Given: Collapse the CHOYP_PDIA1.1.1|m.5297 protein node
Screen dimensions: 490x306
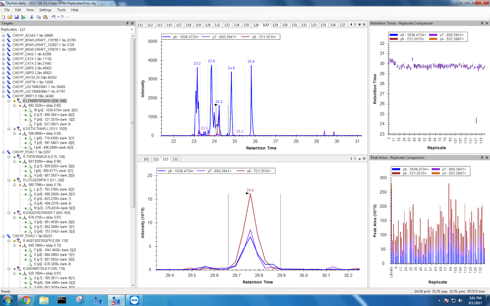Looking at the screenshot, I should [3, 152].
